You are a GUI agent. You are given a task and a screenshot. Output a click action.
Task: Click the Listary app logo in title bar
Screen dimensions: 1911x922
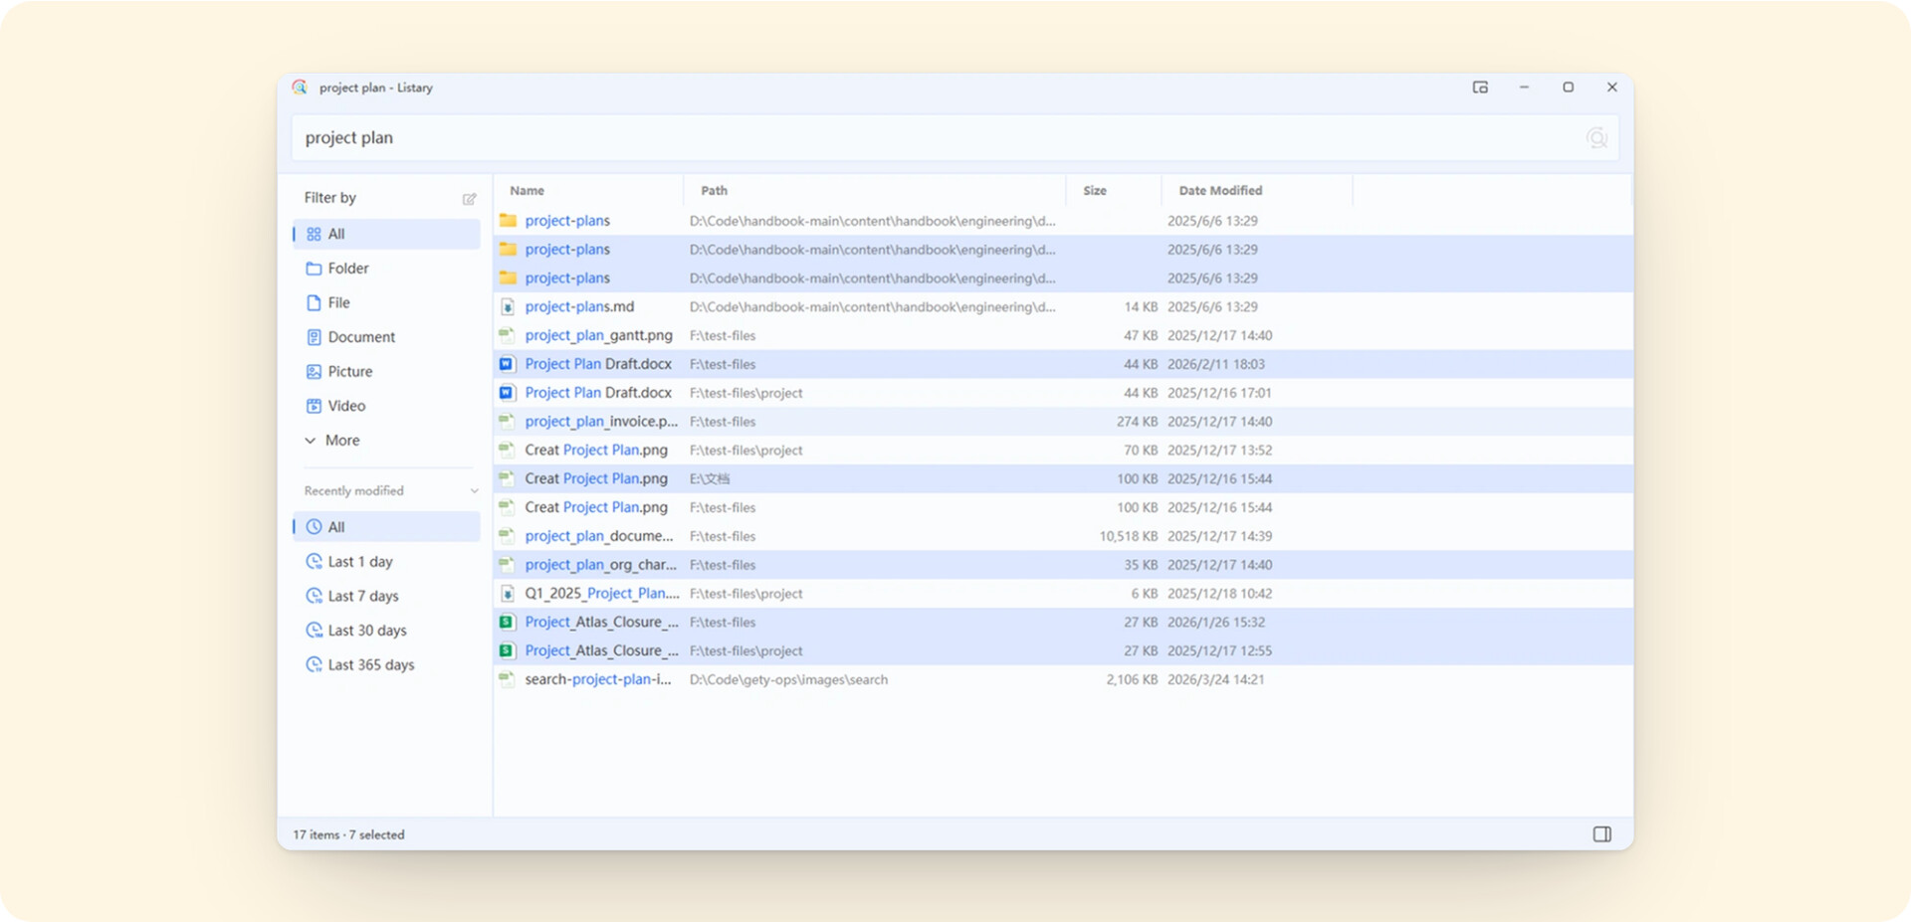point(300,88)
